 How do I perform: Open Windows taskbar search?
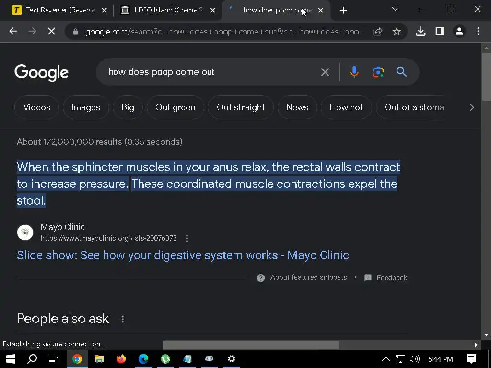(32, 359)
